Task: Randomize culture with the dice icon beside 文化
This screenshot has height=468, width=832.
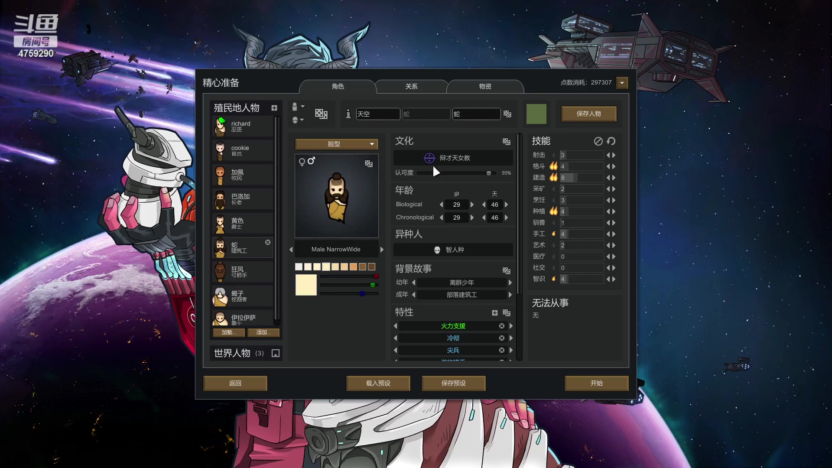Action: point(507,141)
